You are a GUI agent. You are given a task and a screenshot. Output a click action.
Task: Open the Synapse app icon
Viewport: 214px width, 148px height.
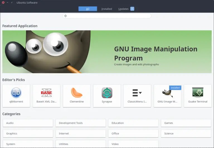[x=107, y=93]
